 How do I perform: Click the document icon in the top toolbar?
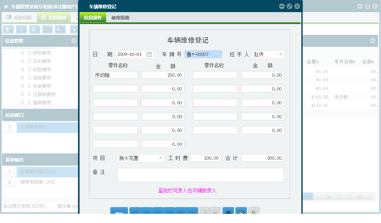point(35,29)
